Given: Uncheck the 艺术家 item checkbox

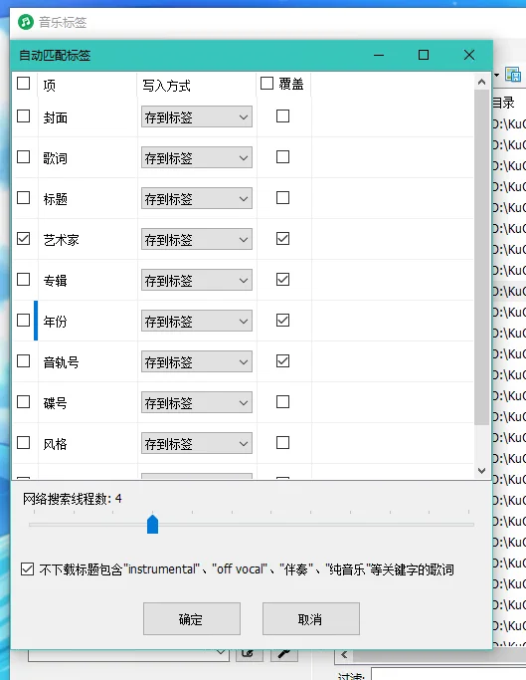Looking at the screenshot, I should 24,239.
